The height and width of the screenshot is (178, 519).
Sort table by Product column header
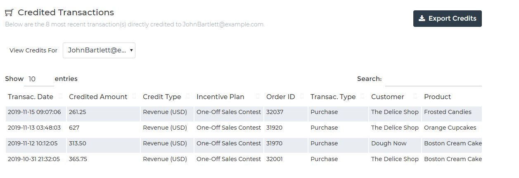pos(437,97)
